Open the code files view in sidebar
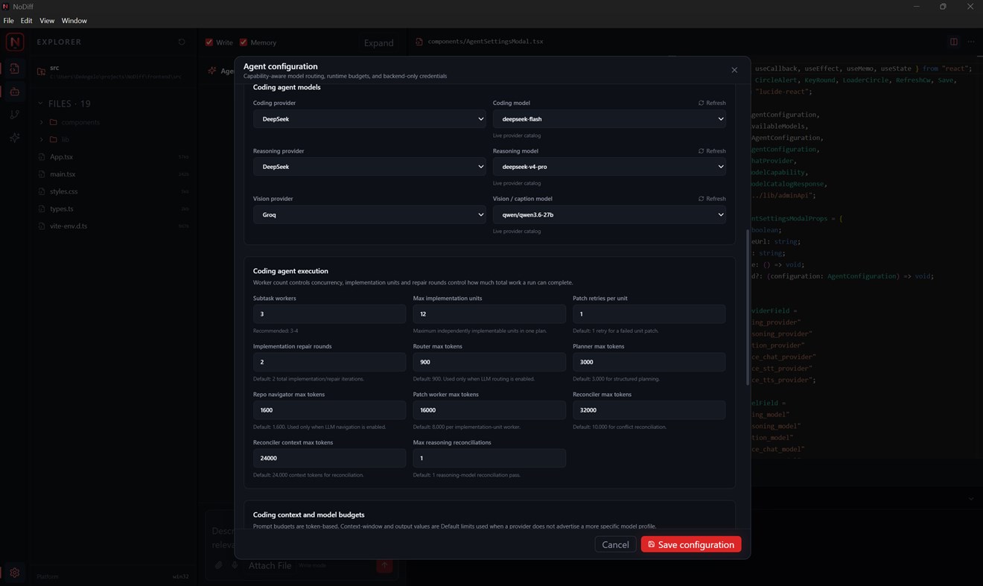 14,69
